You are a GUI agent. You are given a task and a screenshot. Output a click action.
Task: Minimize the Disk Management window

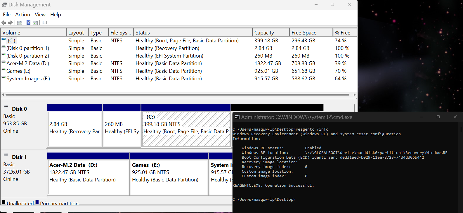click(x=316, y=4)
